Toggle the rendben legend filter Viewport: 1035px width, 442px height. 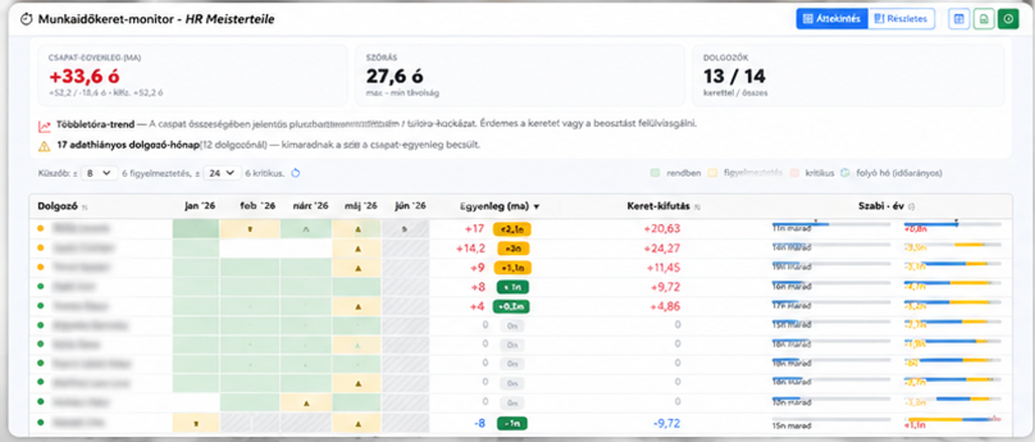tap(668, 173)
